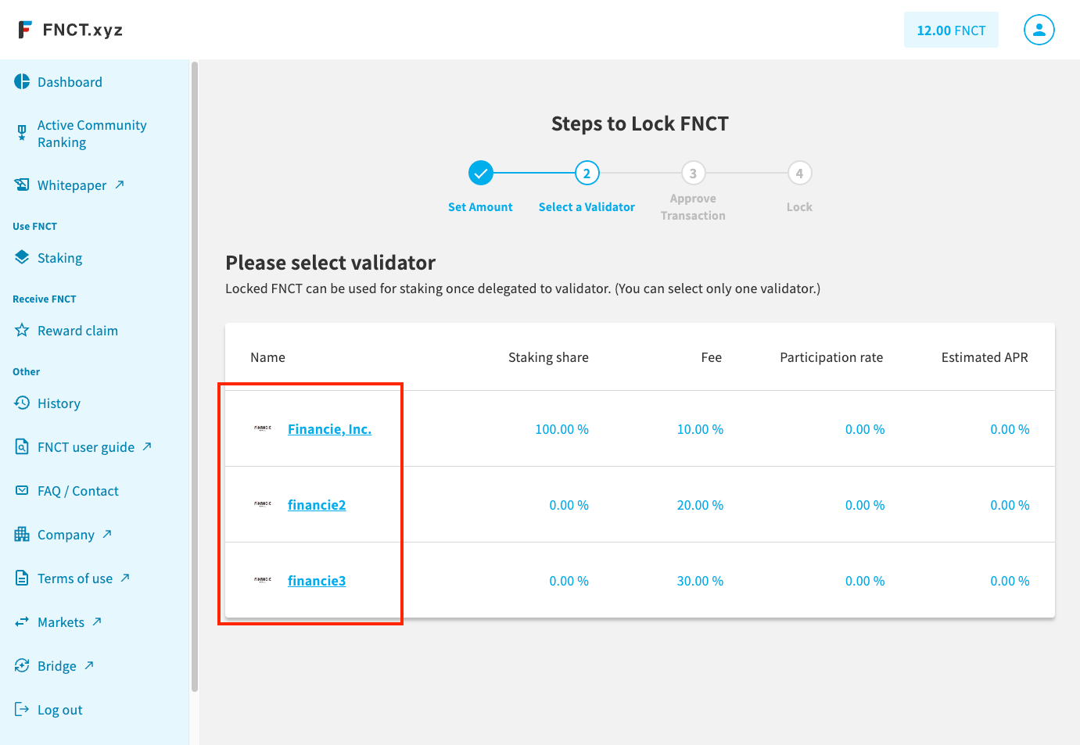Open the Dashboard pie chart icon

click(x=22, y=82)
